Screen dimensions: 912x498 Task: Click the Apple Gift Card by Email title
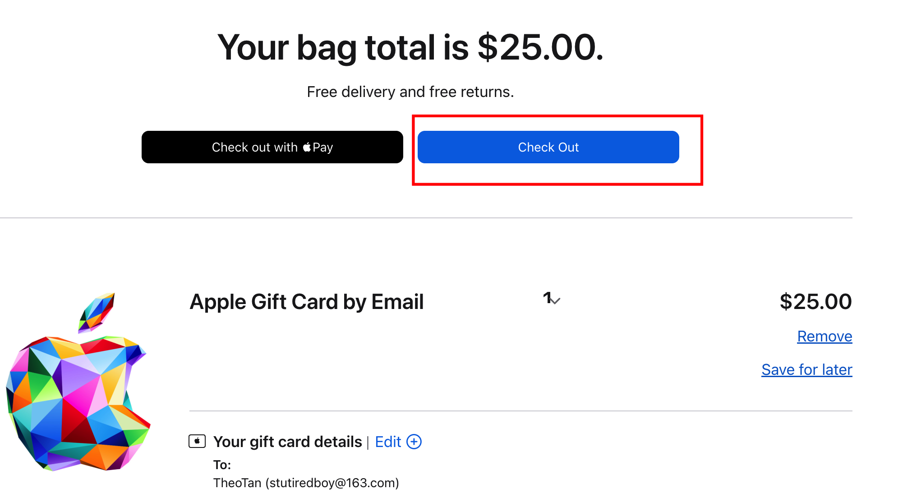(x=307, y=302)
